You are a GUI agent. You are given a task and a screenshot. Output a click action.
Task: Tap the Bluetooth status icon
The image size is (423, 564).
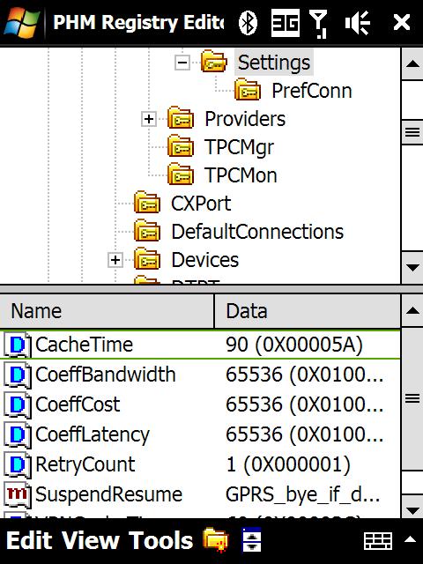[x=248, y=23]
